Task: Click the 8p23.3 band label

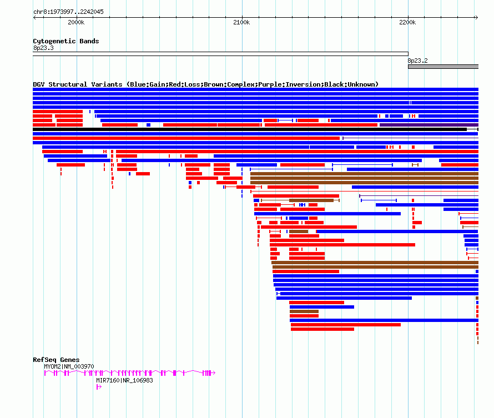Action: tap(43, 48)
